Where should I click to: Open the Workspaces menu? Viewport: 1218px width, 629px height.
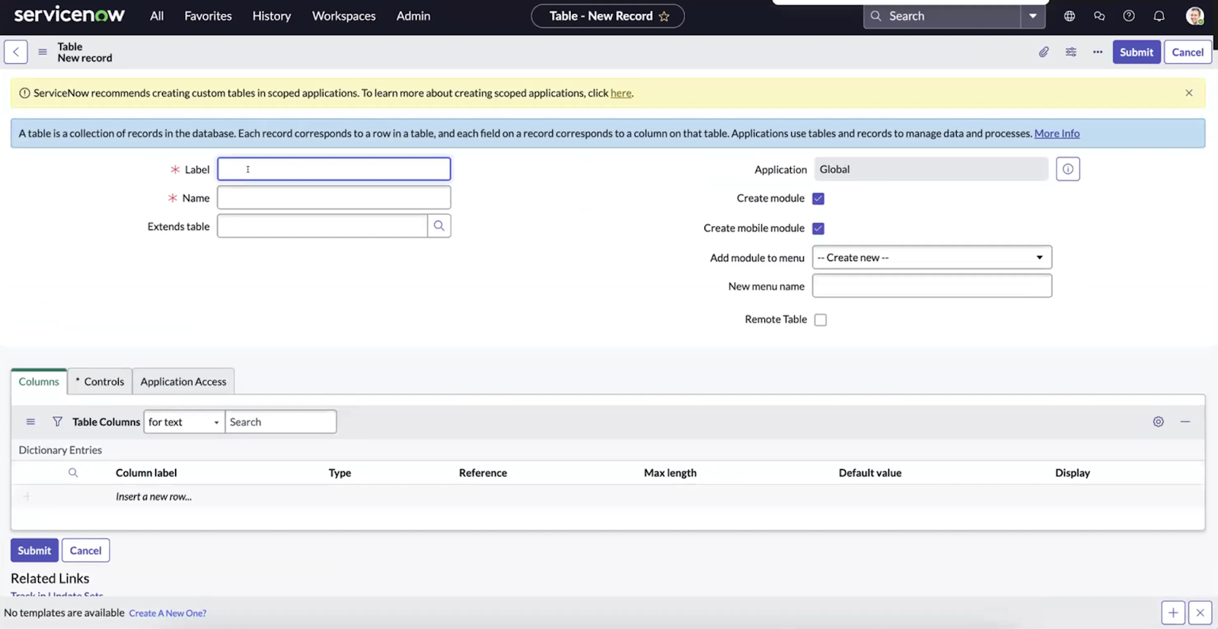343,16
